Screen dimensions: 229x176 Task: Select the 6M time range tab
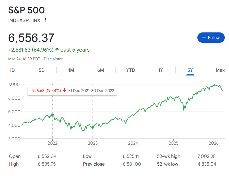[x=100, y=70]
